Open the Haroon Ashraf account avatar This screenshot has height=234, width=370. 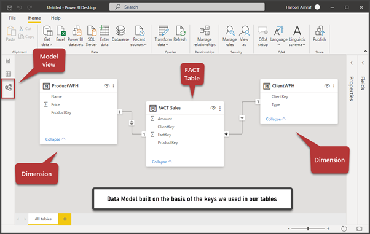click(317, 7)
